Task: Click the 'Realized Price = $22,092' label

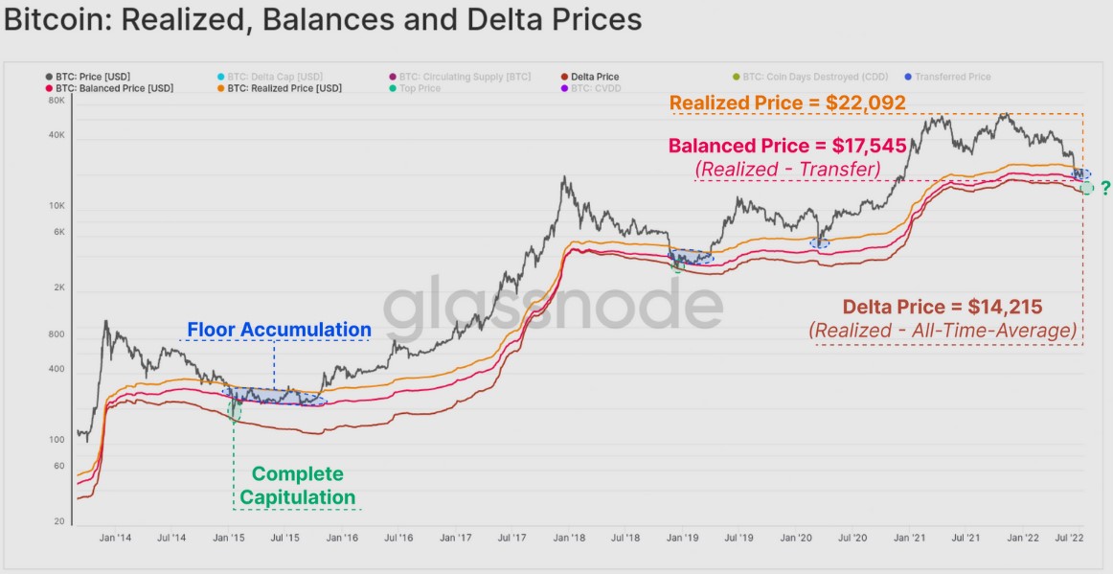Action: pos(787,103)
